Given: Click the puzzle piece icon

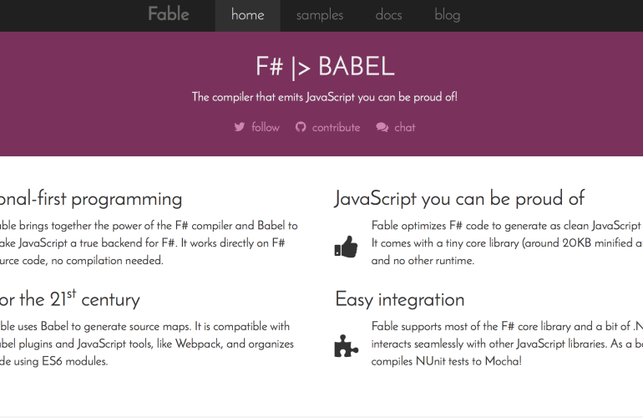Looking at the screenshot, I should pyautogui.click(x=346, y=346).
